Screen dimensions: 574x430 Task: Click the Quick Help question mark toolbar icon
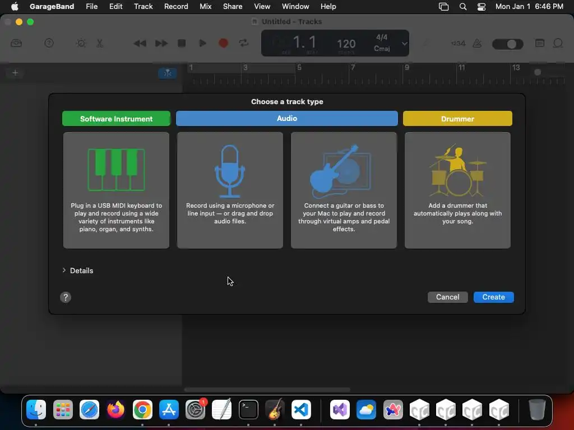point(49,43)
